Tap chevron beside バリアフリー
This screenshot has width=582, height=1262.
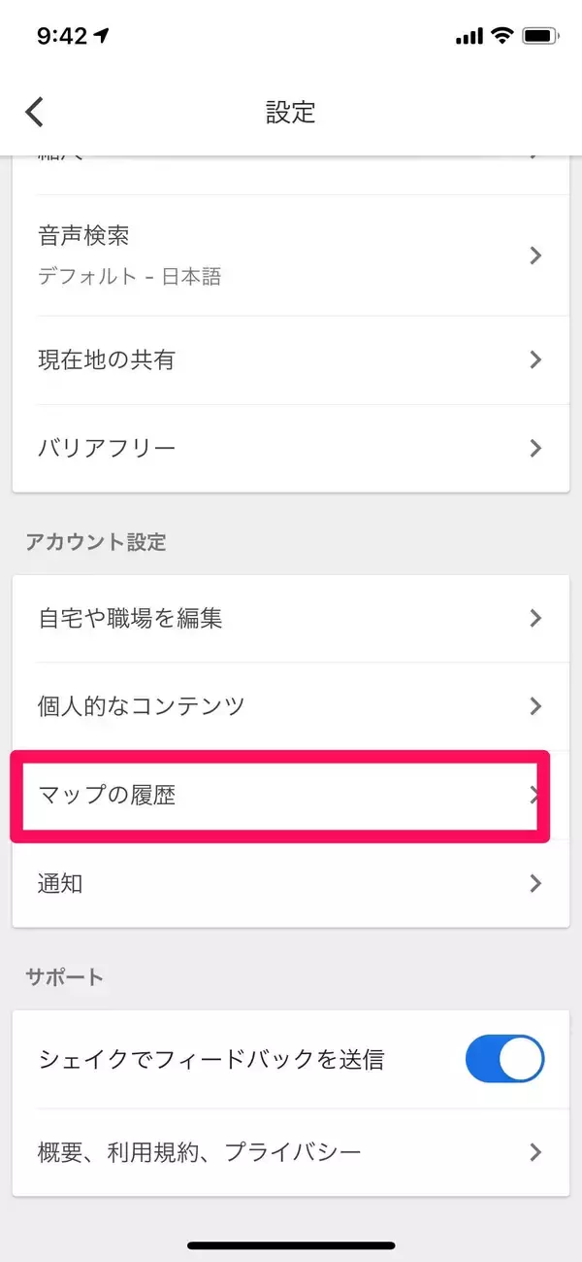535,448
